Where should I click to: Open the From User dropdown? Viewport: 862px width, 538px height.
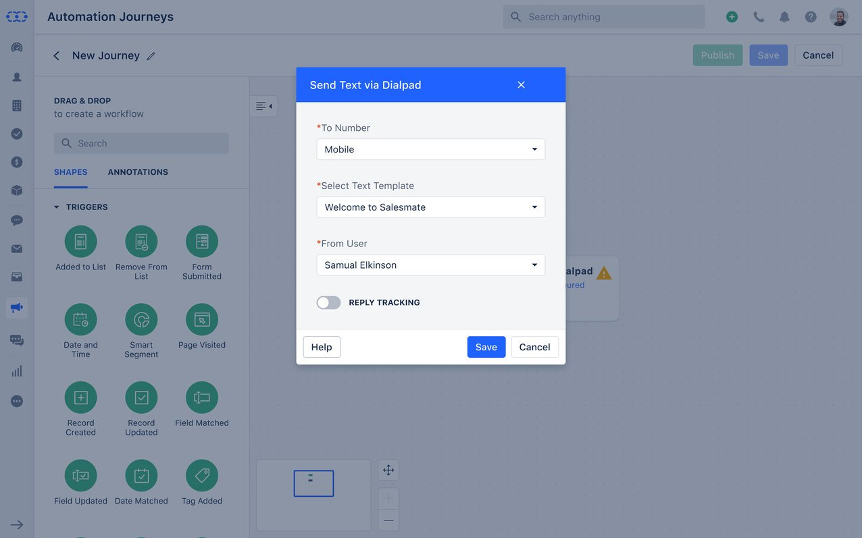pyautogui.click(x=431, y=265)
